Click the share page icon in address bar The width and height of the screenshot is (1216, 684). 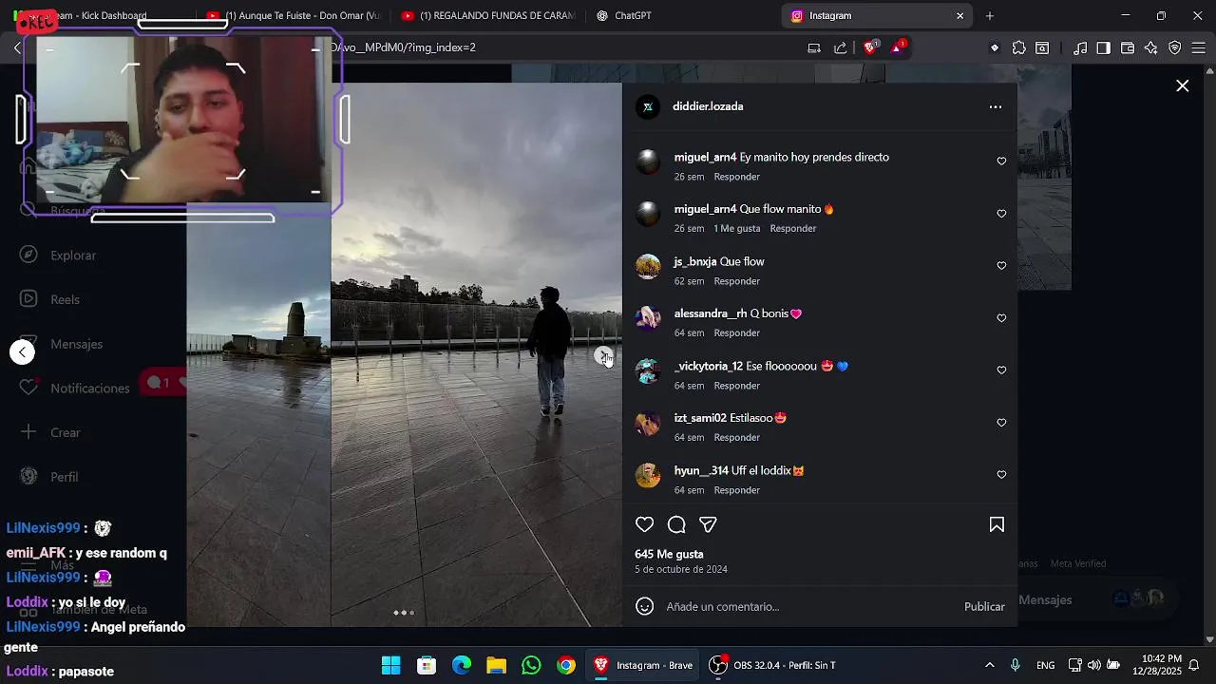(x=840, y=47)
